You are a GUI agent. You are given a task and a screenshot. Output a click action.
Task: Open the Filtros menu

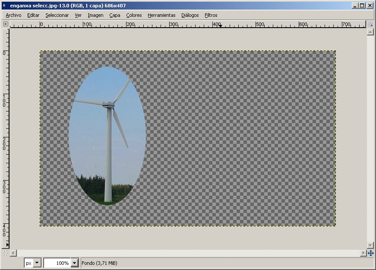[x=211, y=15]
